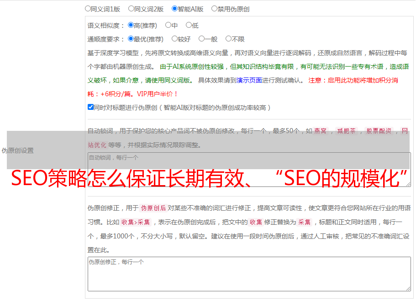
Task: Set 通顺度要求 to 不限
Action: point(228,39)
